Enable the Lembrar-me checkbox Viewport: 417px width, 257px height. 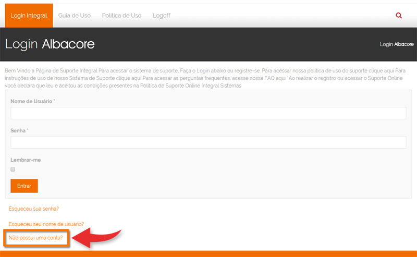coord(13,169)
